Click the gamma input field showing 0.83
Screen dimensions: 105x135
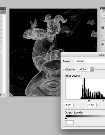click(92, 105)
